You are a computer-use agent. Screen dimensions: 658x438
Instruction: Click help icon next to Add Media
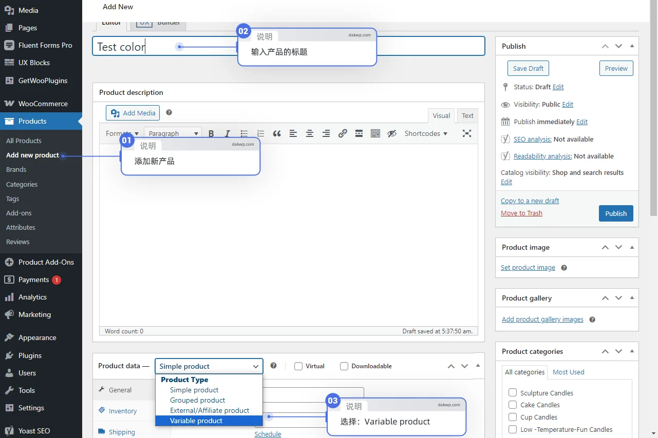169,112
